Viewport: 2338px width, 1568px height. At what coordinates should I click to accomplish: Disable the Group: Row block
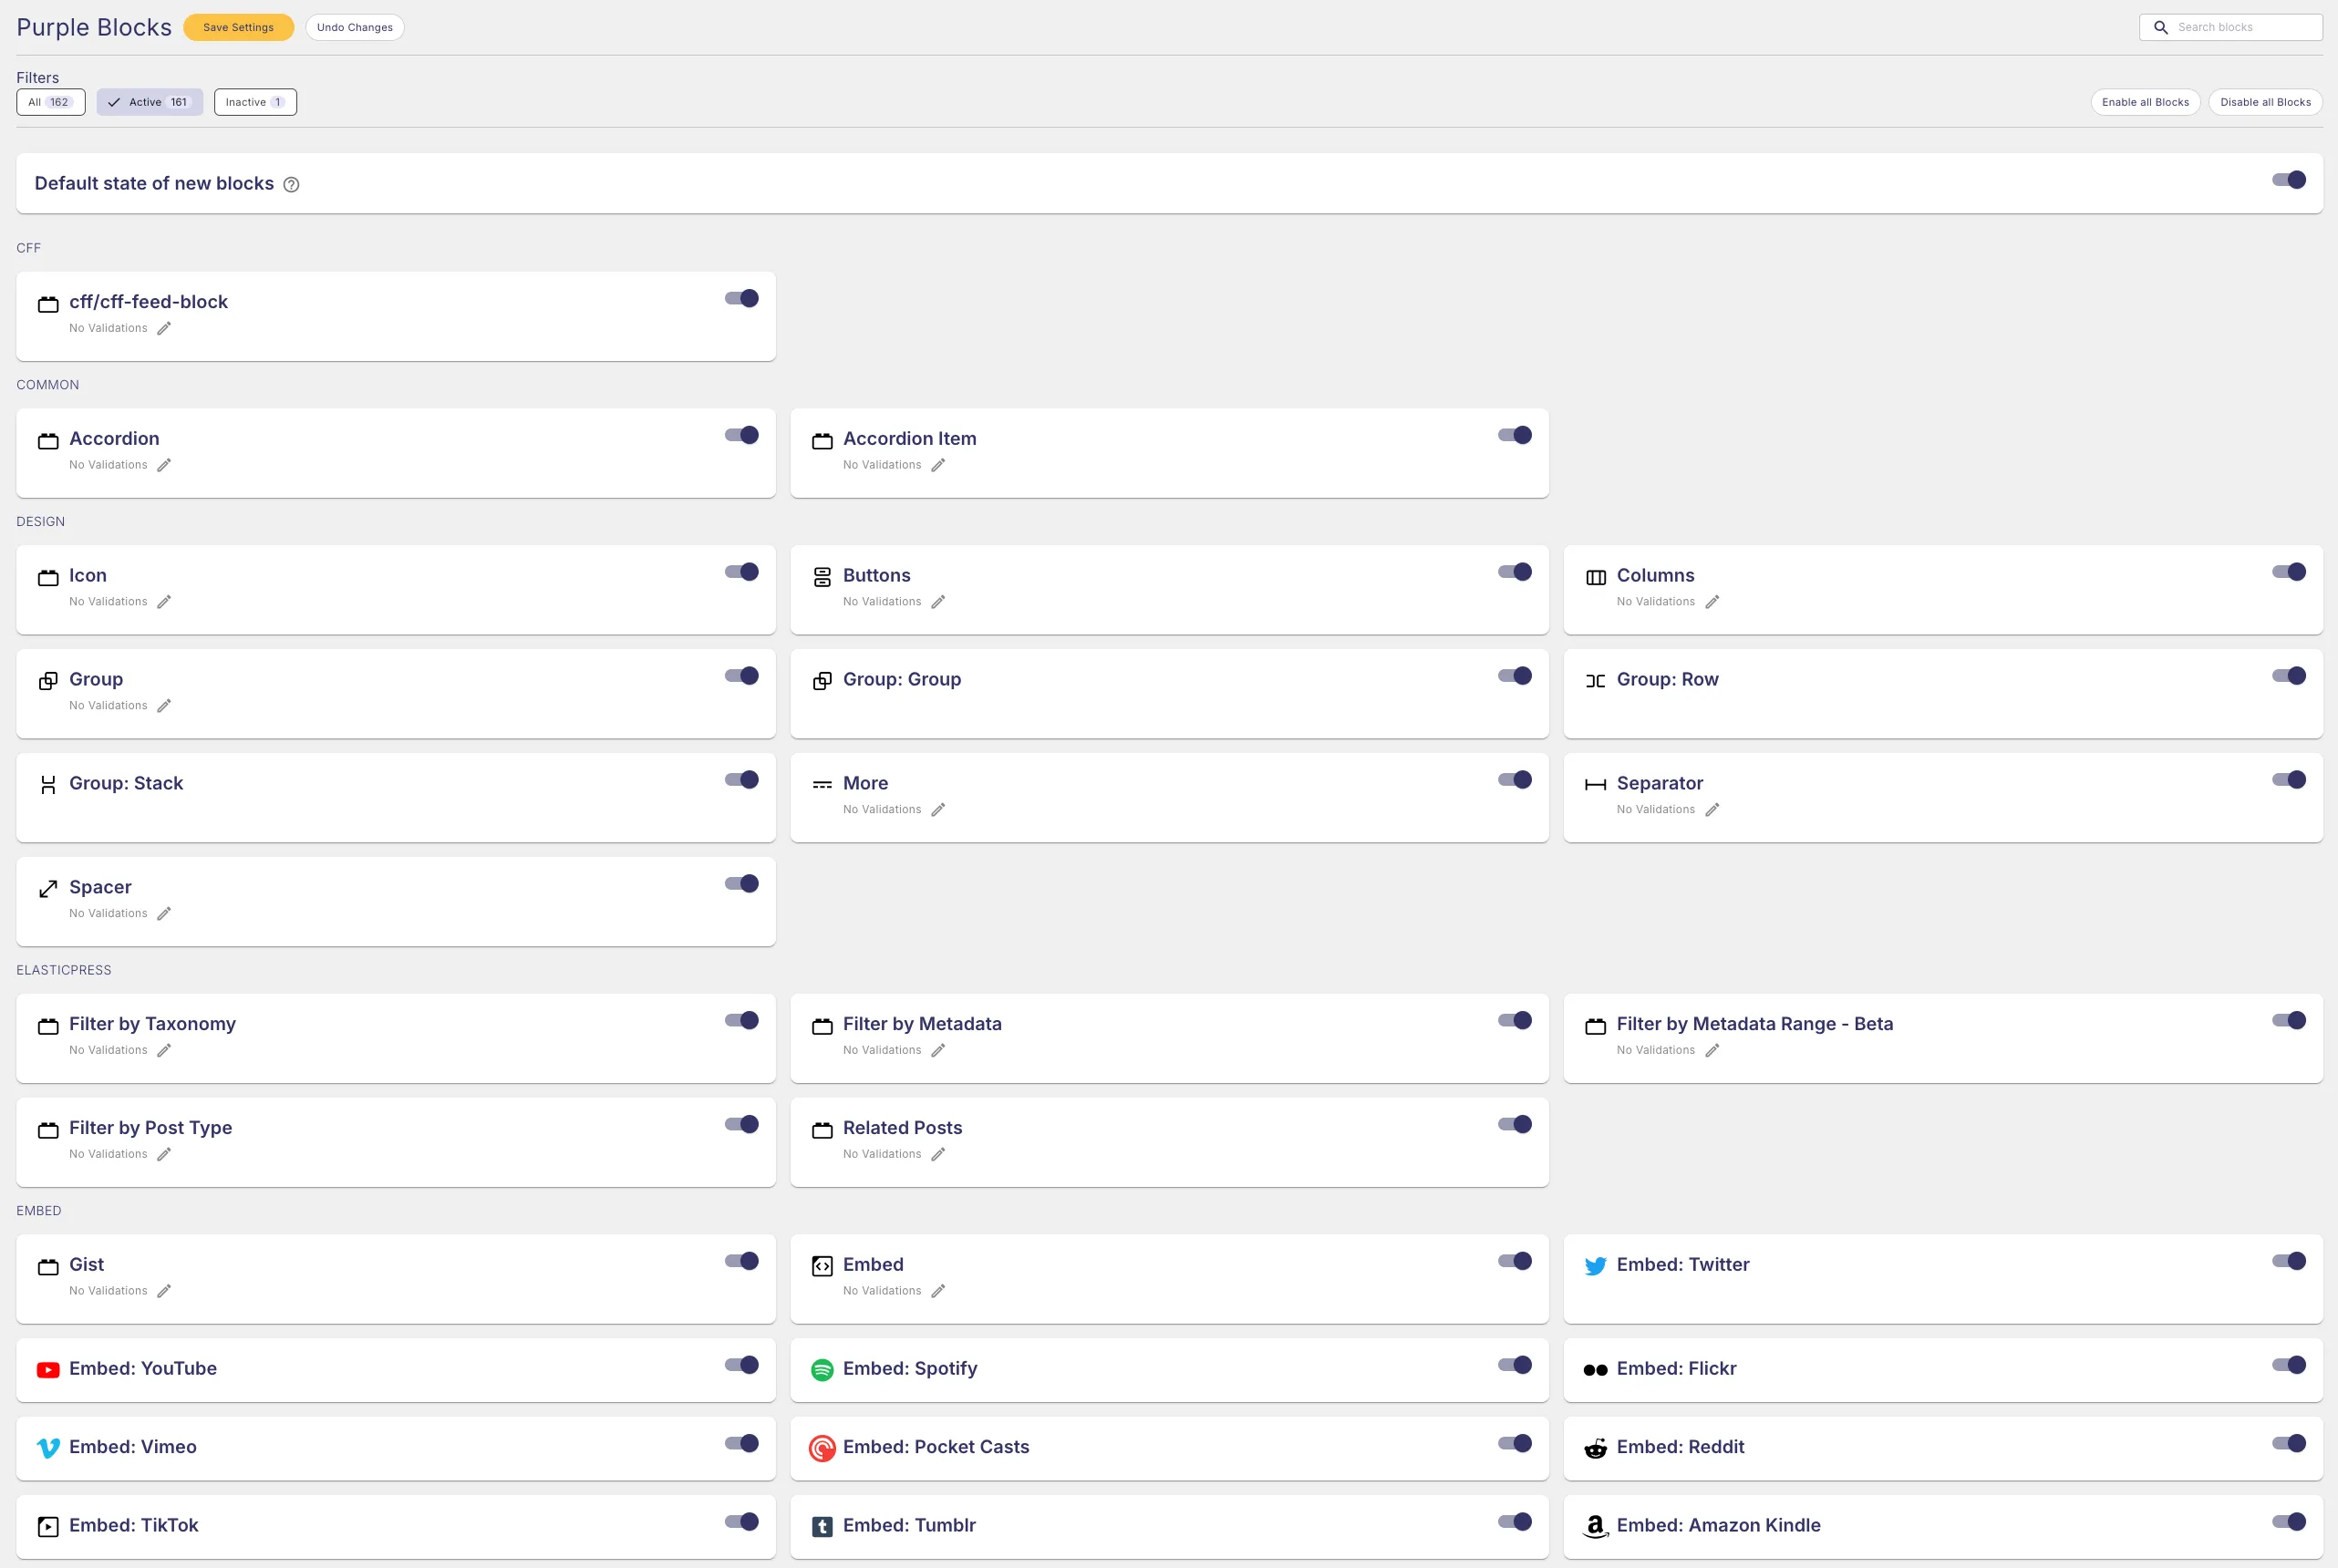pos(2289,676)
